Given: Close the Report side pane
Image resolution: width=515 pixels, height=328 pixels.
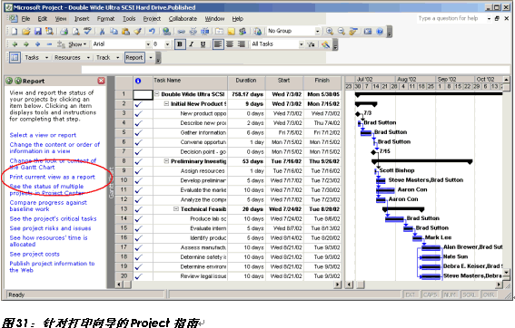Looking at the screenshot, I should (x=101, y=81).
